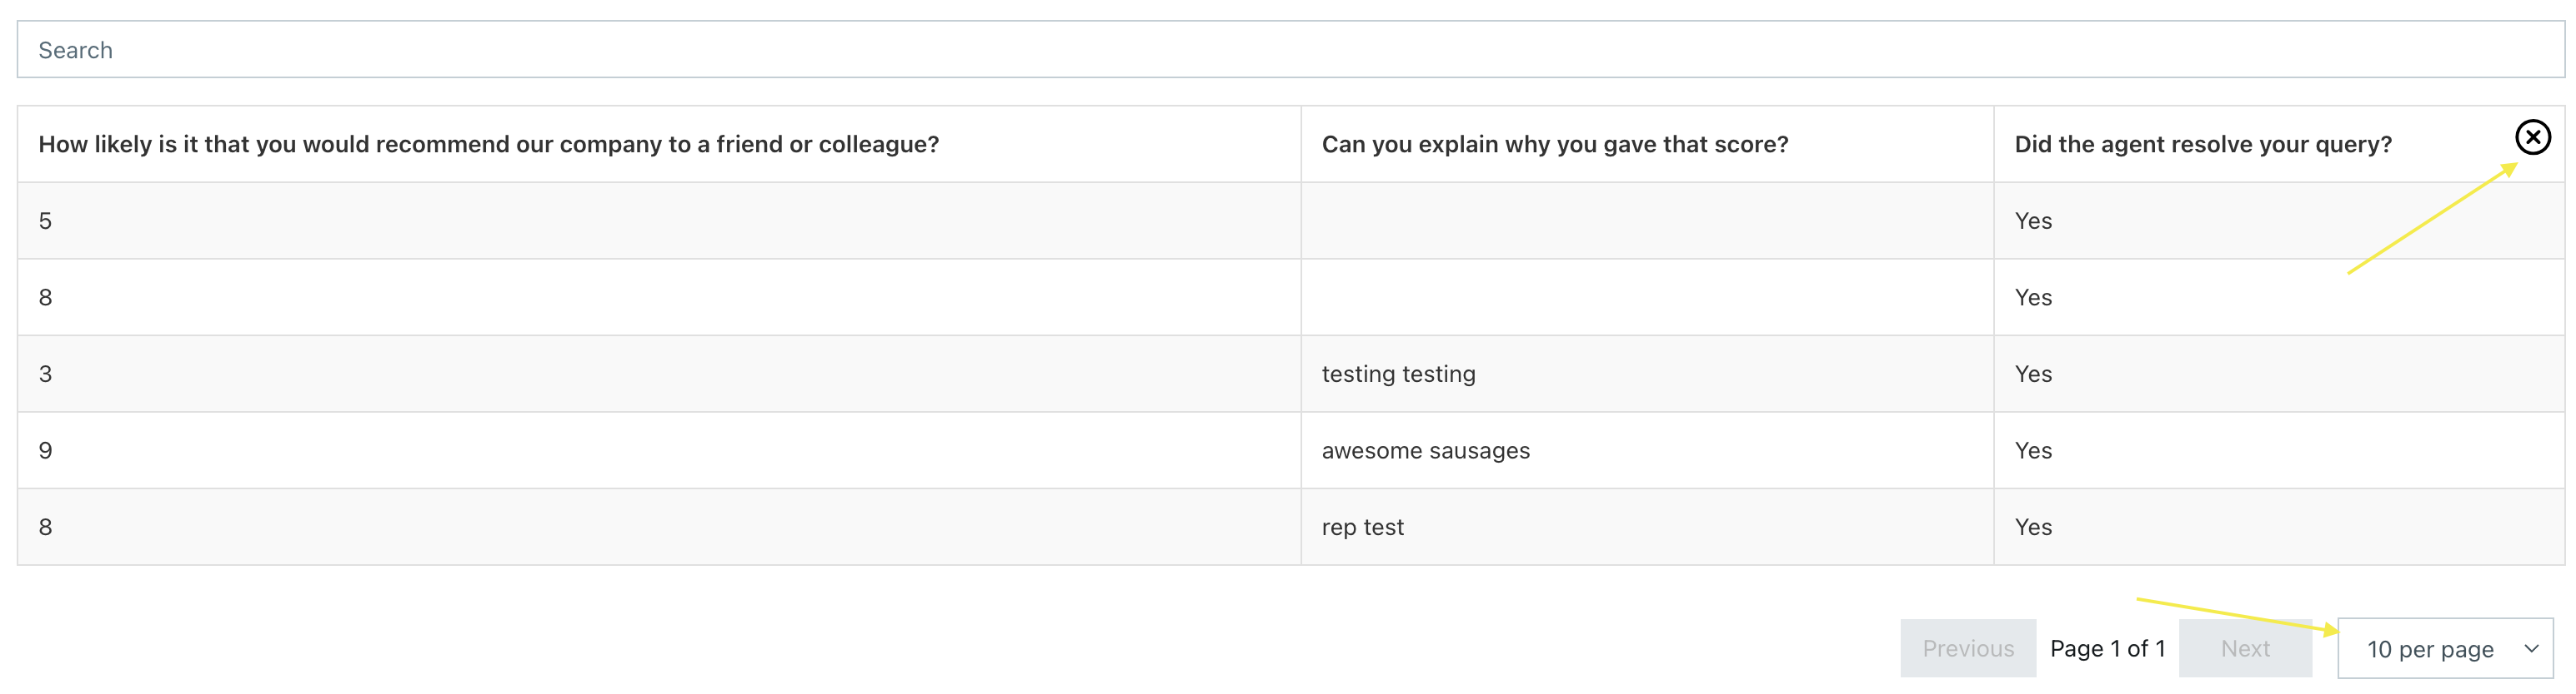
Task: Select the 'rep test' cell
Action: pos(1362,528)
